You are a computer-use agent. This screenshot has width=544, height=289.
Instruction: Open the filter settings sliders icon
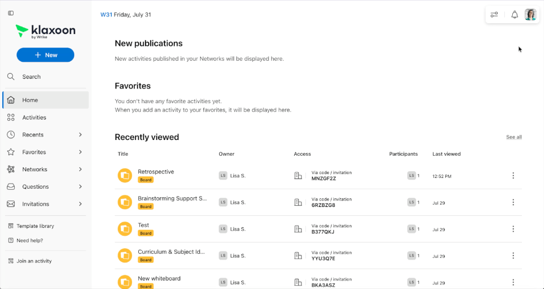(494, 15)
